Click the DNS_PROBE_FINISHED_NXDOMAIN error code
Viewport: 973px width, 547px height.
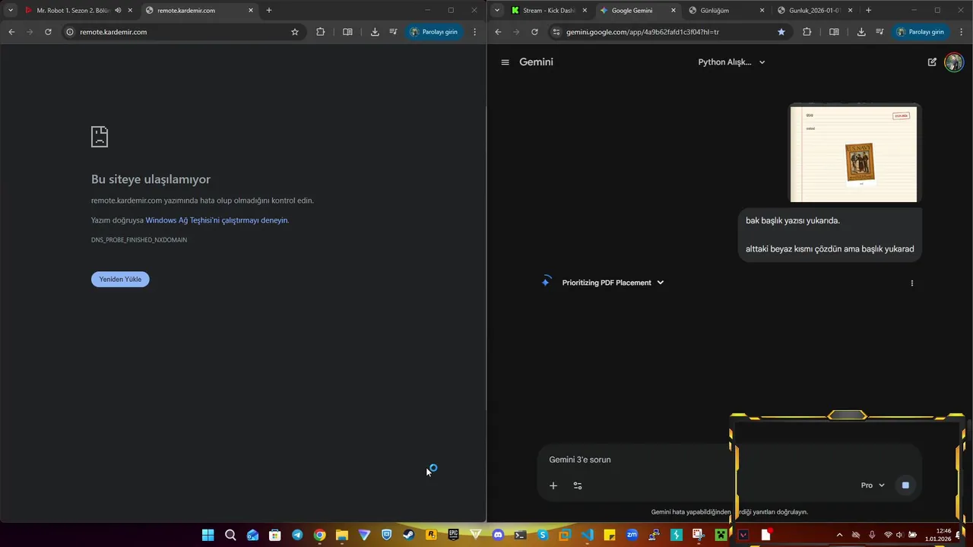139,240
